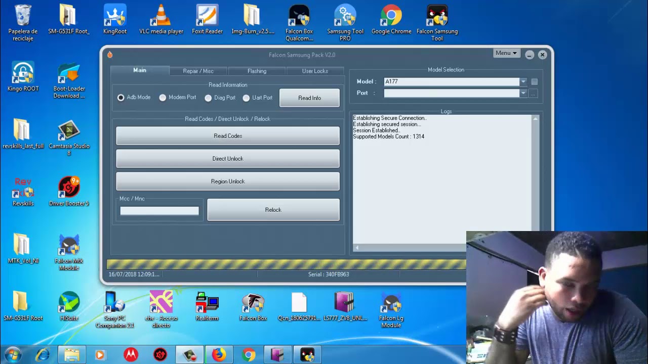Viewport: 648px width, 364px height.
Task: Open the Qcn_180625791 file icon
Action: [x=299, y=306]
